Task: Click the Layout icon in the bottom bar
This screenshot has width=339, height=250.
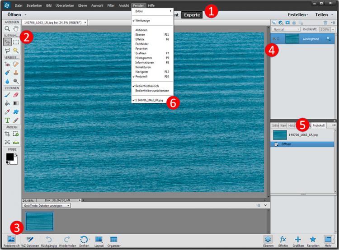Action: (99, 239)
